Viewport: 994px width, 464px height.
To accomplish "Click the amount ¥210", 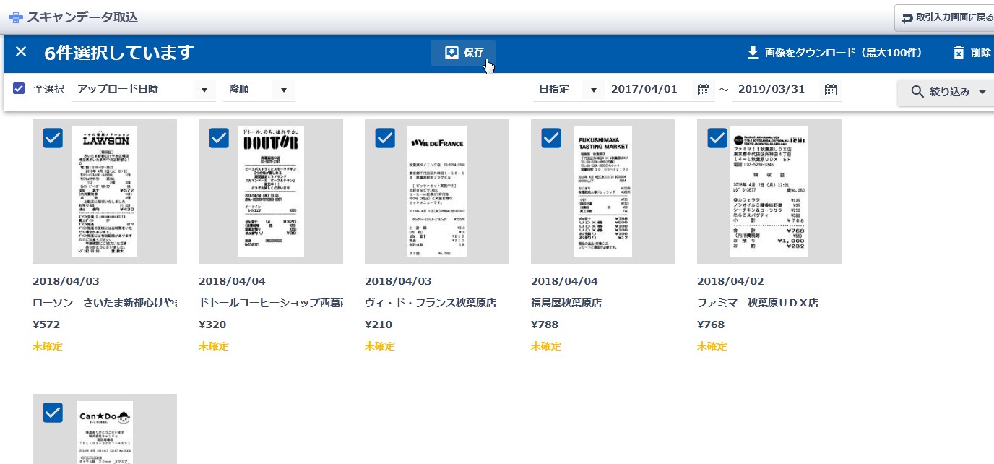I will (x=379, y=325).
